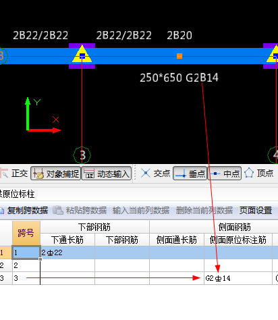Click the group header 侧面钢筋

(x=235, y=227)
